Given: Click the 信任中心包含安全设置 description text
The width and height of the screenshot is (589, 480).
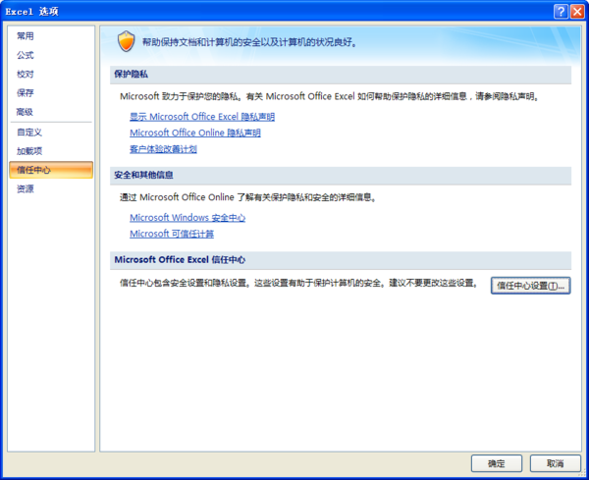Looking at the screenshot, I should click(298, 283).
